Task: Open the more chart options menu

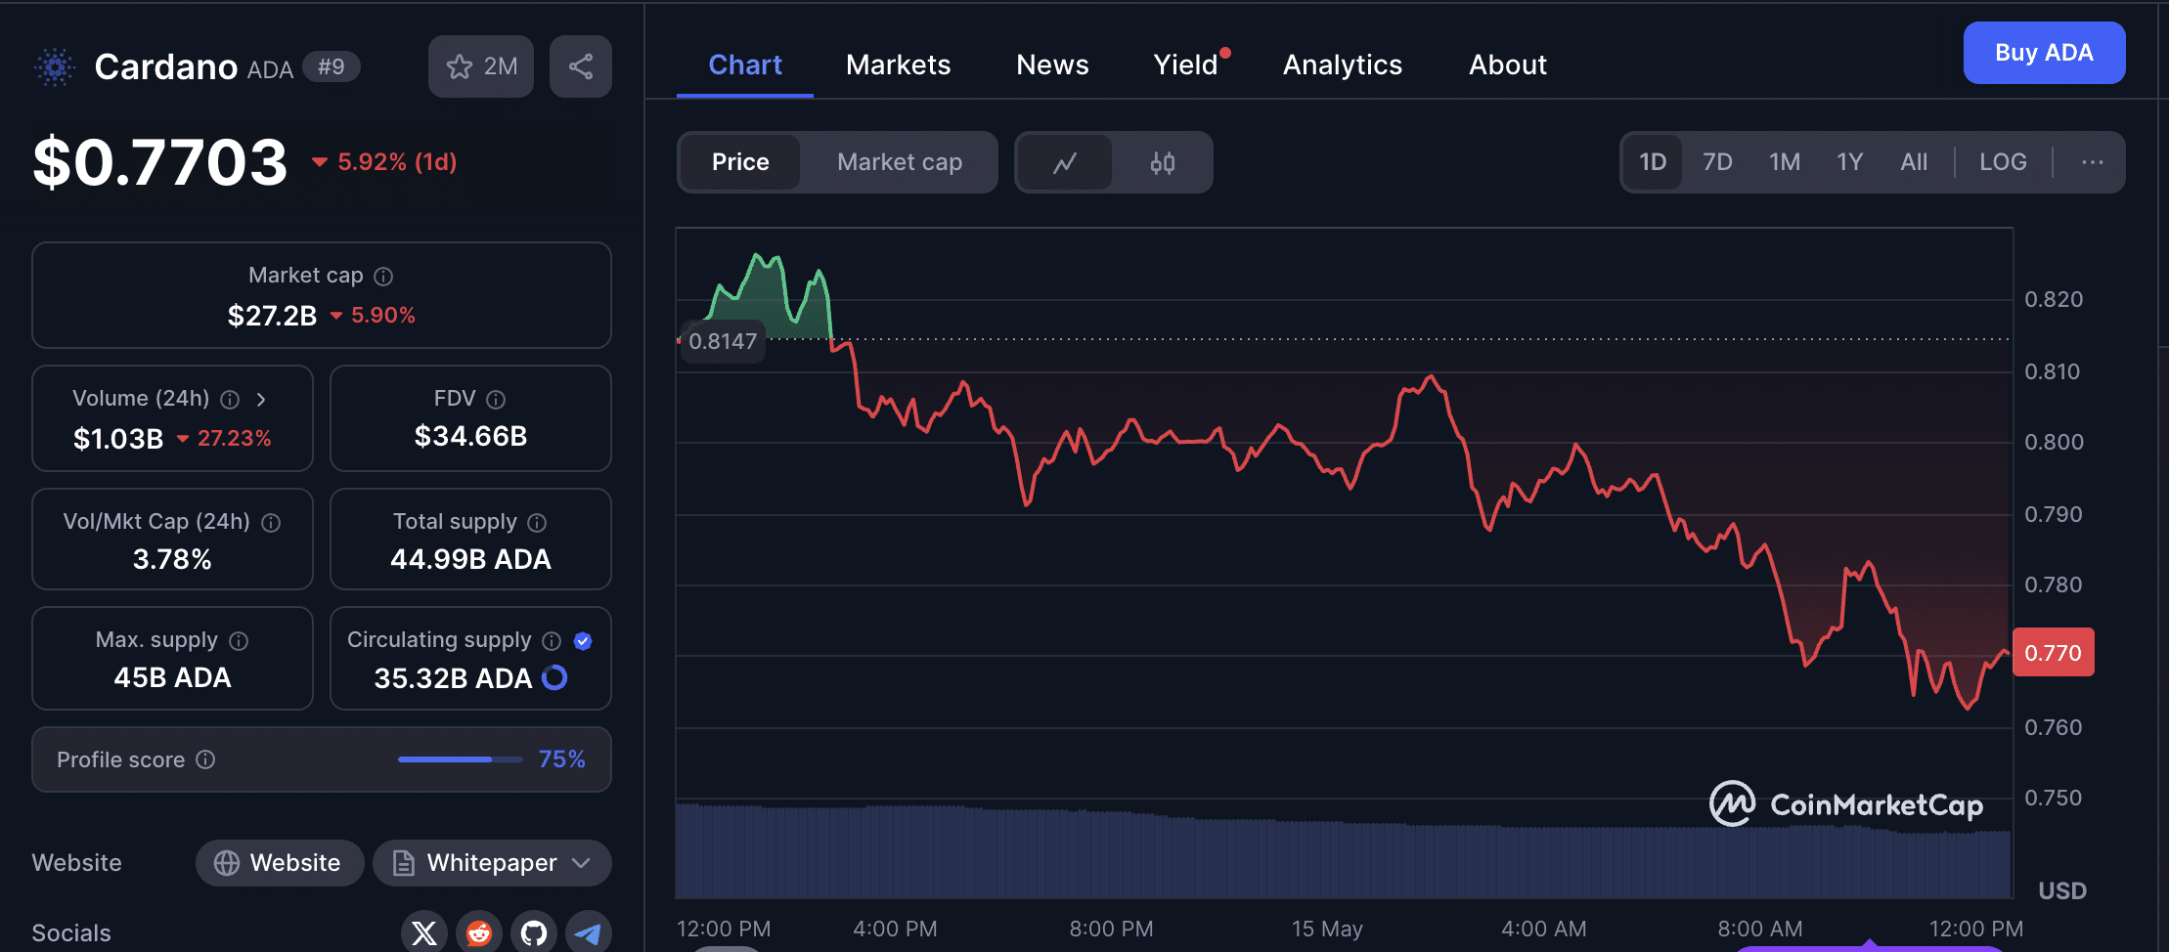Action: [2092, 162]
